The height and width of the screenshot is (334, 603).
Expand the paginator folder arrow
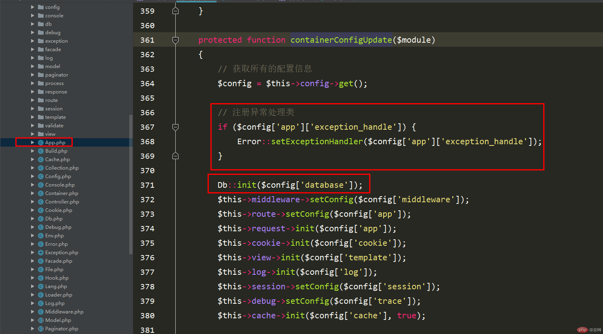point(33,75)
